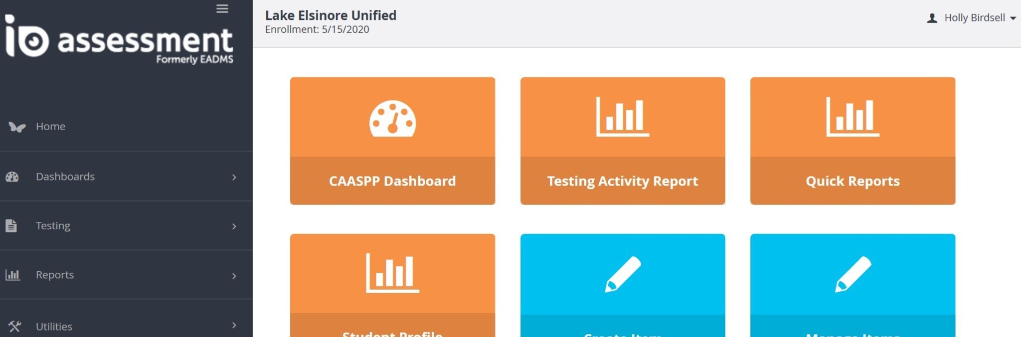Click the Home butterfly icon

17,127
